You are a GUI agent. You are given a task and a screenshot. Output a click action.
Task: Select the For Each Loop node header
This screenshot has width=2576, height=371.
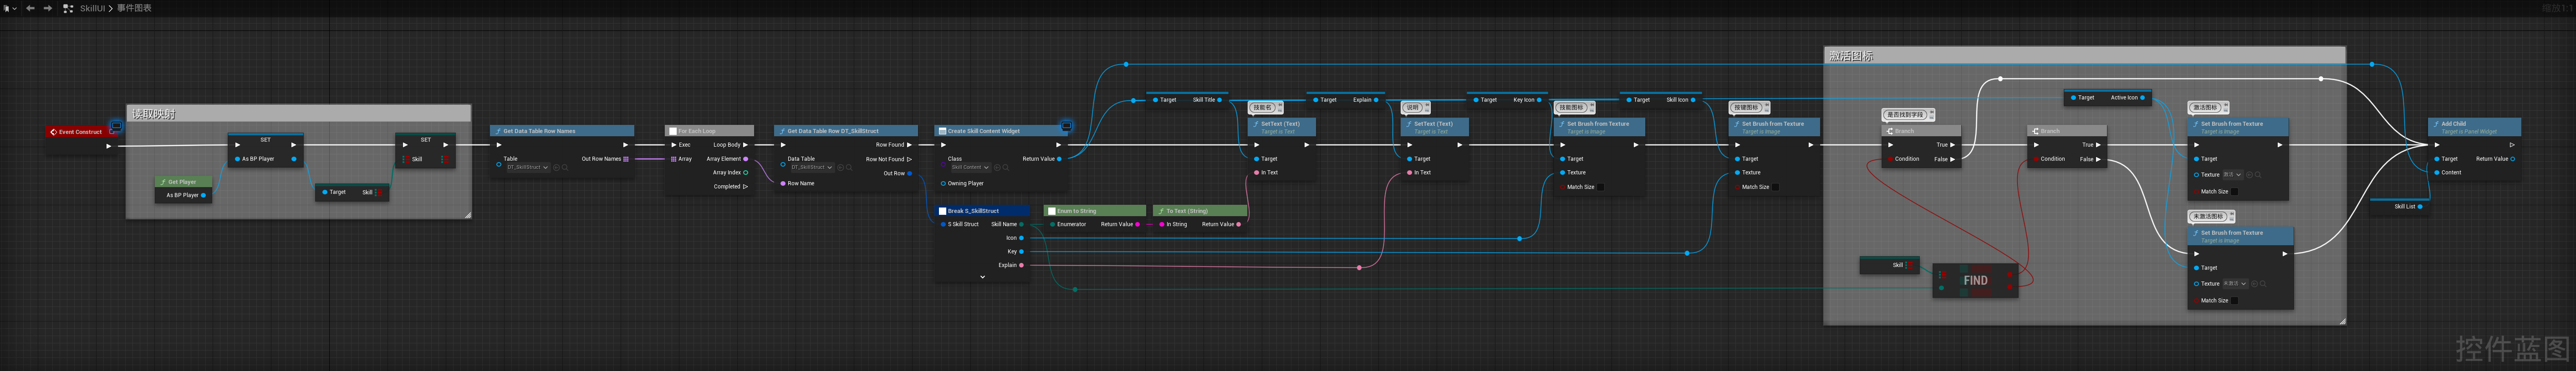(x=710, y=131)
